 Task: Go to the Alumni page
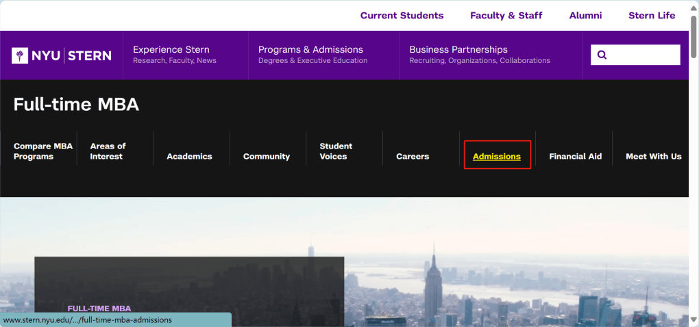tap(585, 16)
